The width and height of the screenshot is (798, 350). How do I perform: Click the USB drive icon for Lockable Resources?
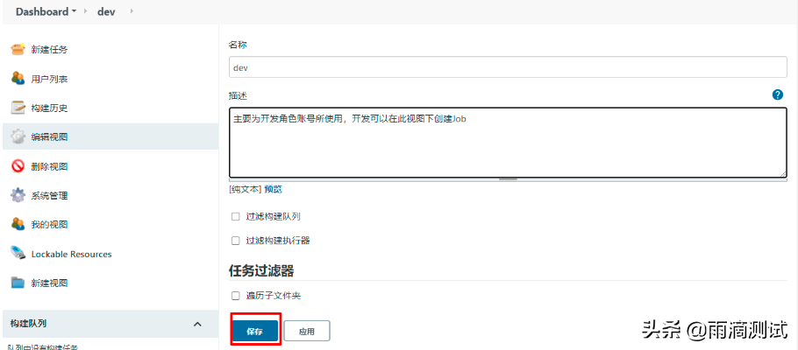click(x=18, y=254)
